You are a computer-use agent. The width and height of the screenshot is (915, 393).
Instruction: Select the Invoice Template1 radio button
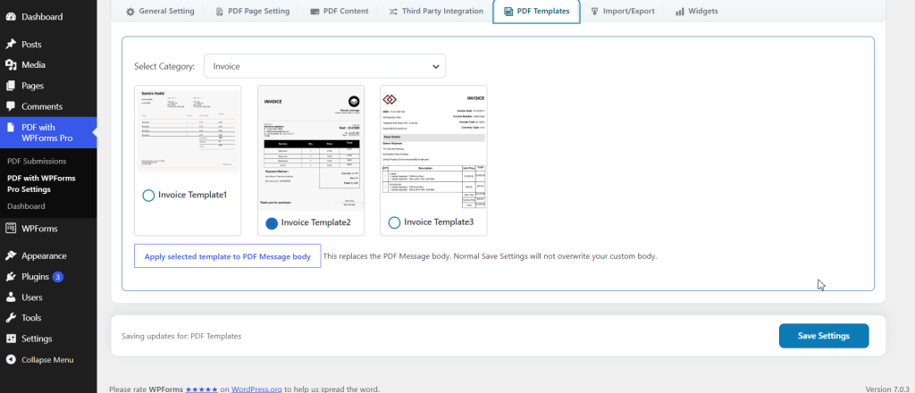coord(148,196)
